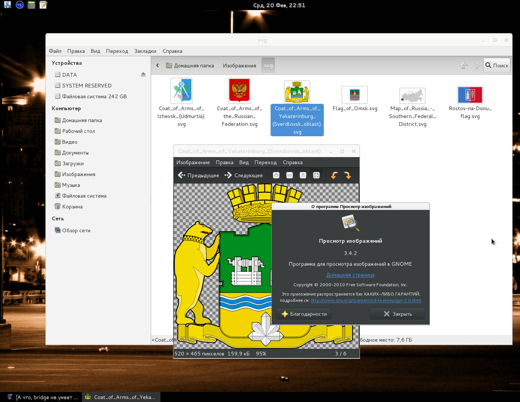Open Вид menu in image viewer
Viewport: 520px width, 402px height.
(x=244, y=162)
